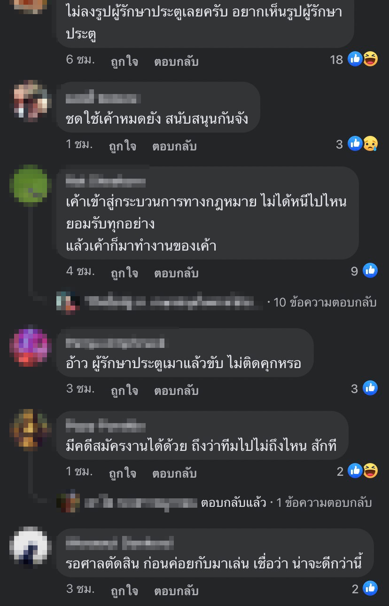Like the comment 'ชดใช้เค้าหมดยัง'
Image resolution: width=389 pixels, height=606 pixels.
[123, 146]
